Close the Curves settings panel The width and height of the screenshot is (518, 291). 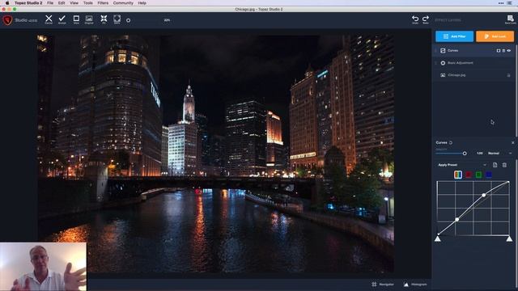512,142
